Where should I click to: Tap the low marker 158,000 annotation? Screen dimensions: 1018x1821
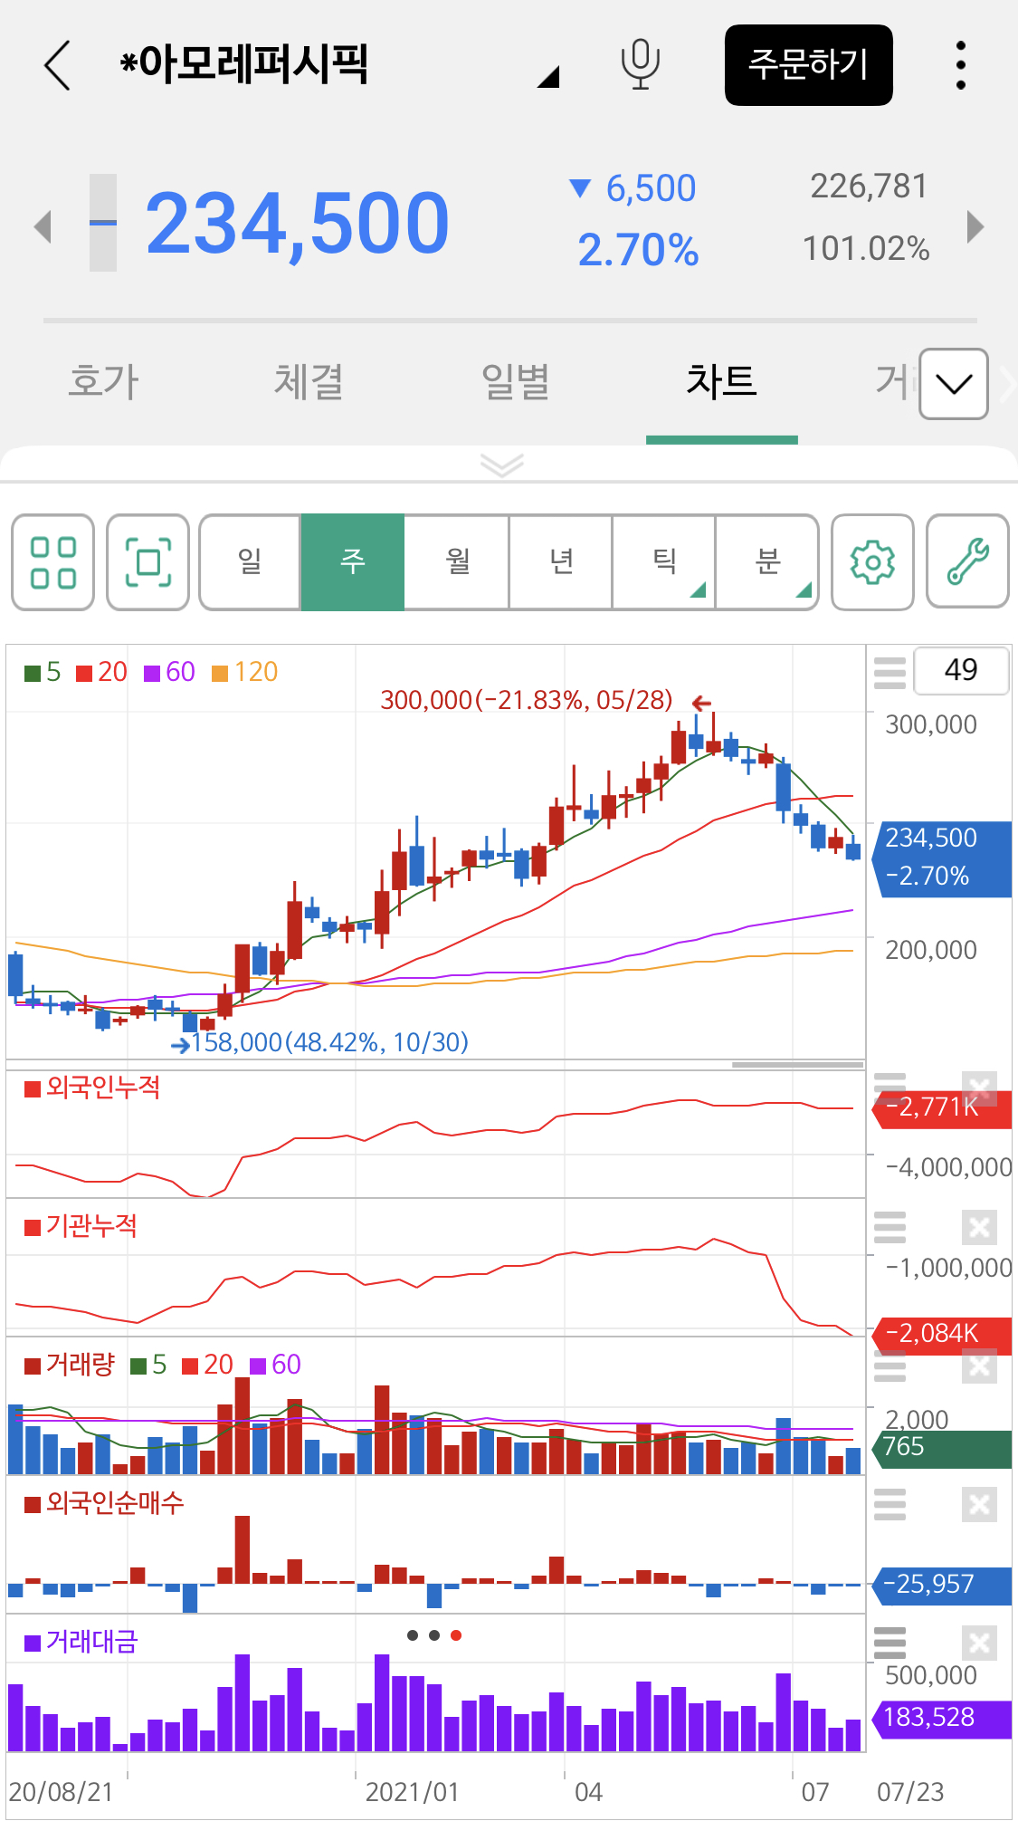329,1042
